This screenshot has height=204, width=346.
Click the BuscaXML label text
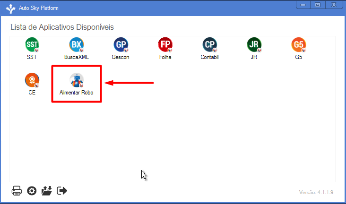(x=77, y=57)
